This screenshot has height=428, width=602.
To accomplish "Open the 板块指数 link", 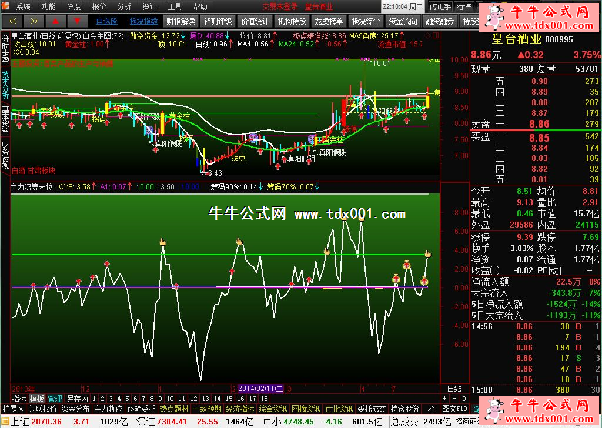I will (143, 22).
